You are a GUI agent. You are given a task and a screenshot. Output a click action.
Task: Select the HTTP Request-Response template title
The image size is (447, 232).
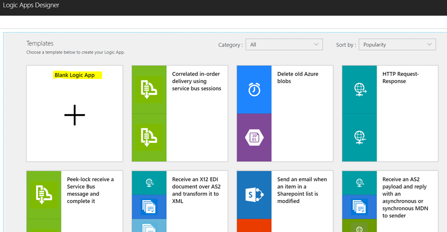(x=400, y=78)
